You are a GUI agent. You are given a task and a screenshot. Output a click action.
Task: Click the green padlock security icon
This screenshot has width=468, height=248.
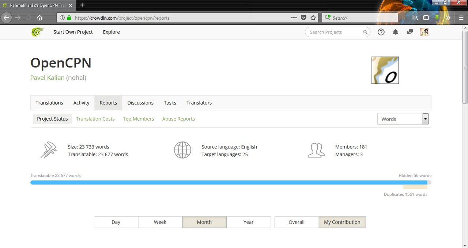click(69, 18)
